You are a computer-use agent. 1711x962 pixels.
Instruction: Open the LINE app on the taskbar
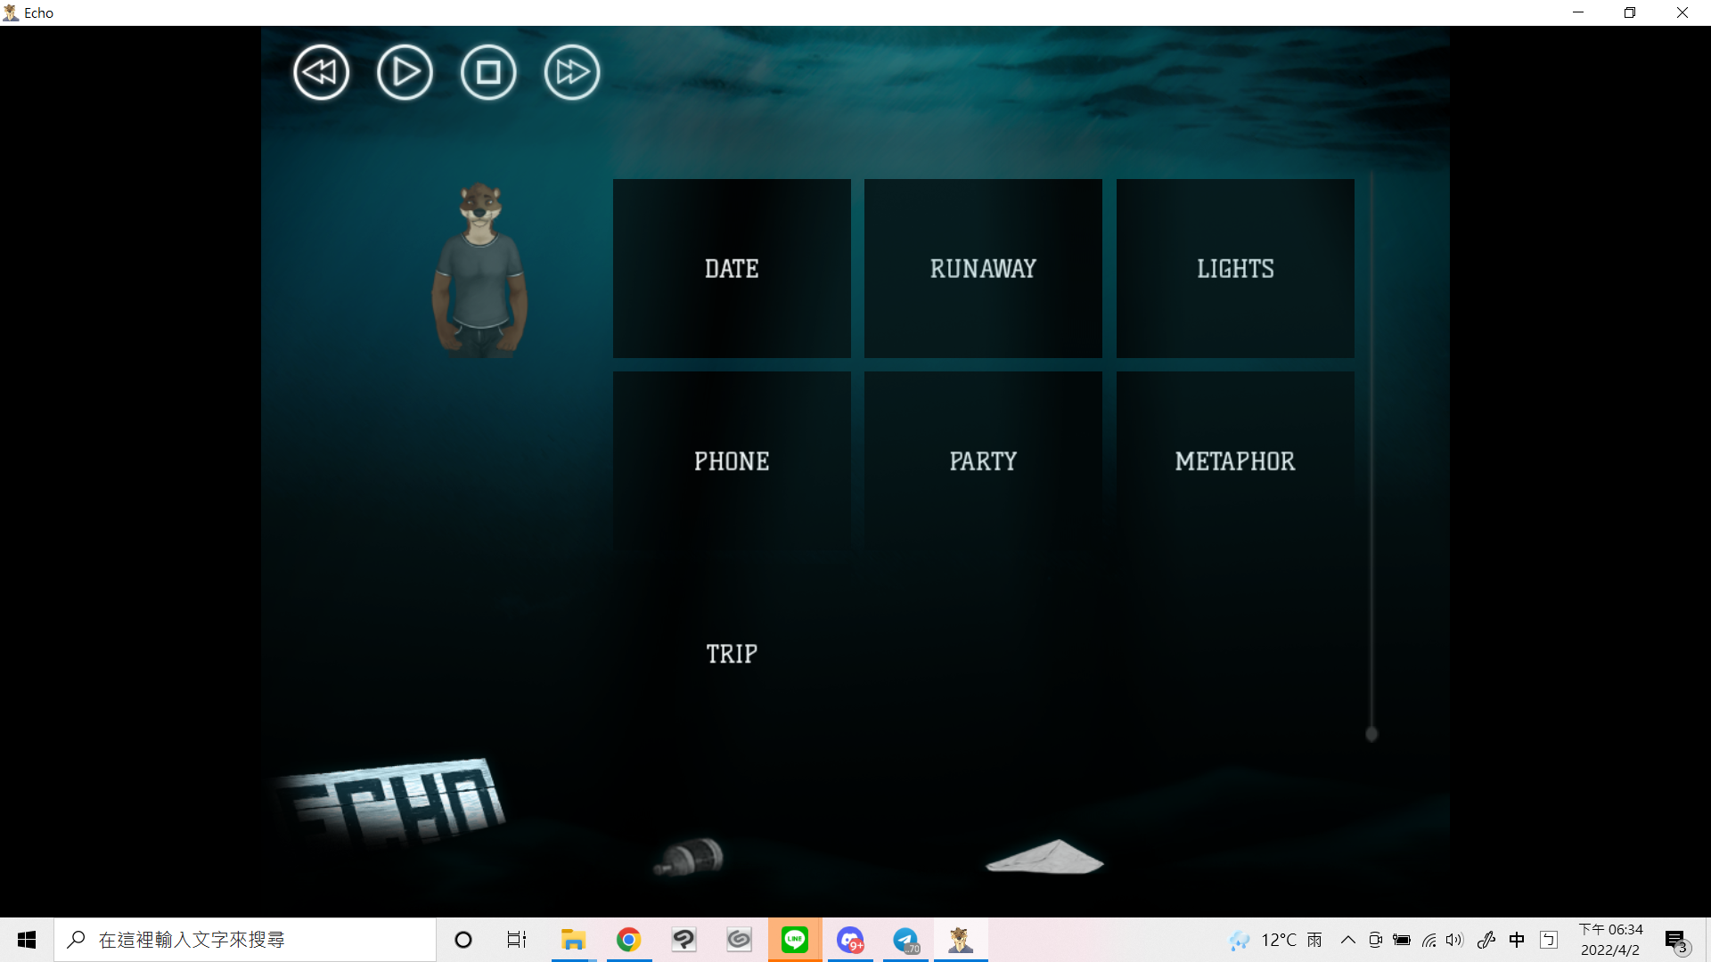coord(795,940)
